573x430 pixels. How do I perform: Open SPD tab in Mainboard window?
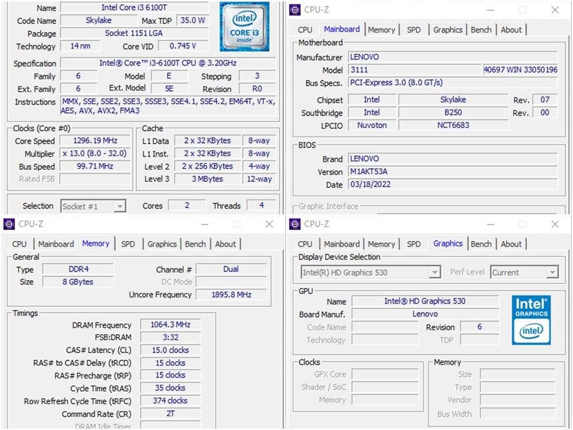pos(413,30)
